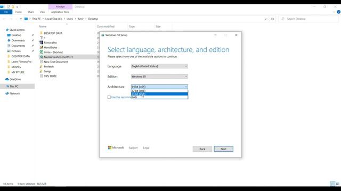Viewport: 341px width, 191px height.
Task: Click the Search Desktop field
Action: 309,19
